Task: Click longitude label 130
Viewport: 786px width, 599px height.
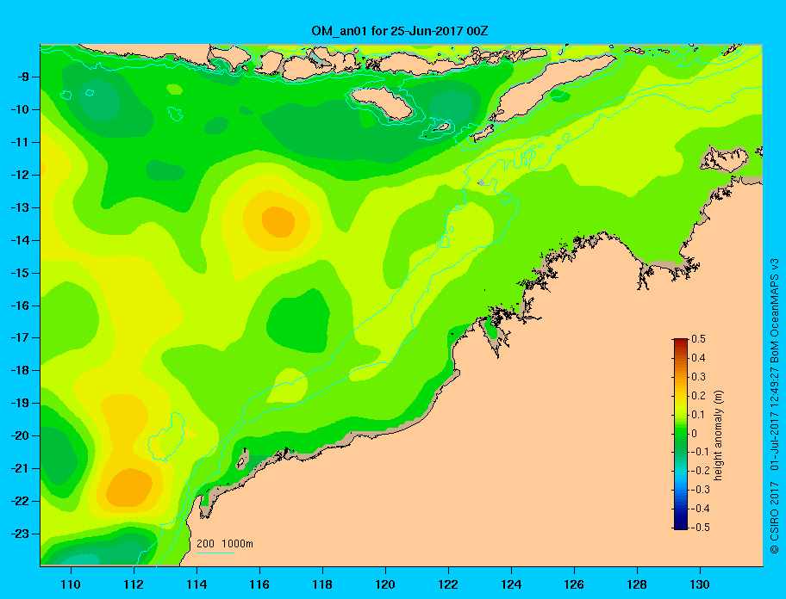Action: click(700, 584)
